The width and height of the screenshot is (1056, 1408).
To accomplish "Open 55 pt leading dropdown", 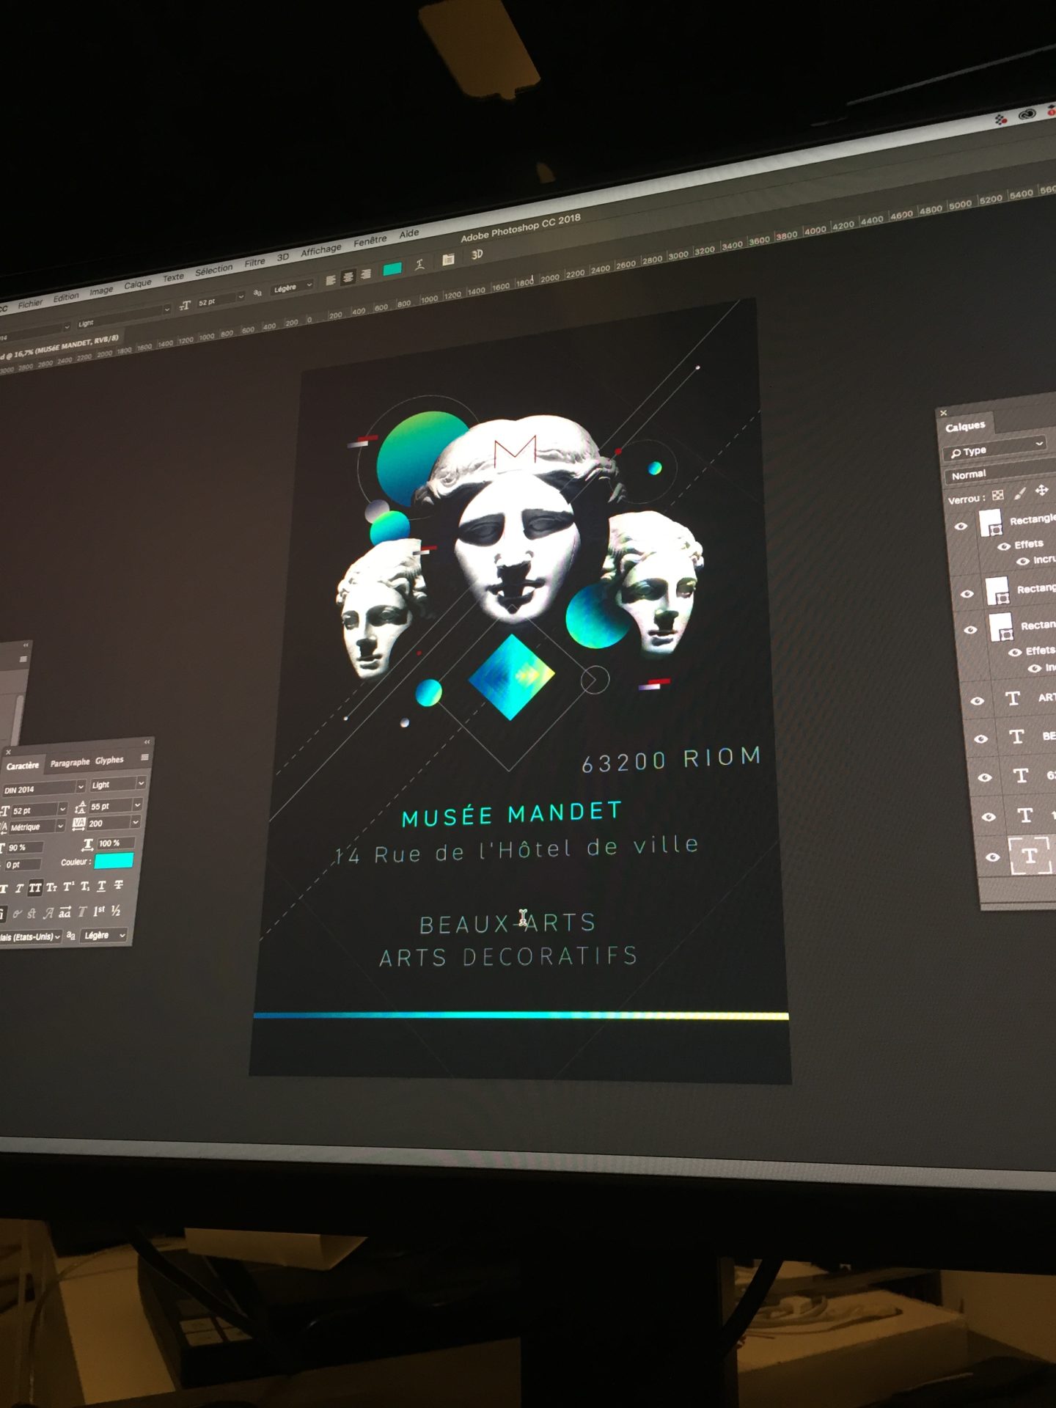I will 137,804.
